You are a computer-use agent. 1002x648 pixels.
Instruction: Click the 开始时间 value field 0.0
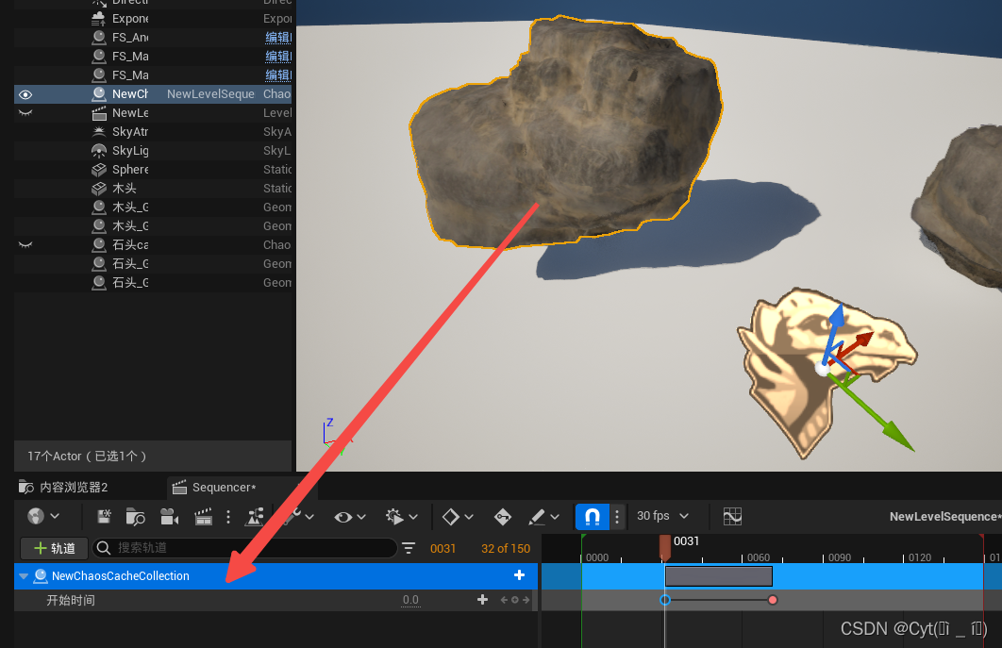[x=411, y=600]
